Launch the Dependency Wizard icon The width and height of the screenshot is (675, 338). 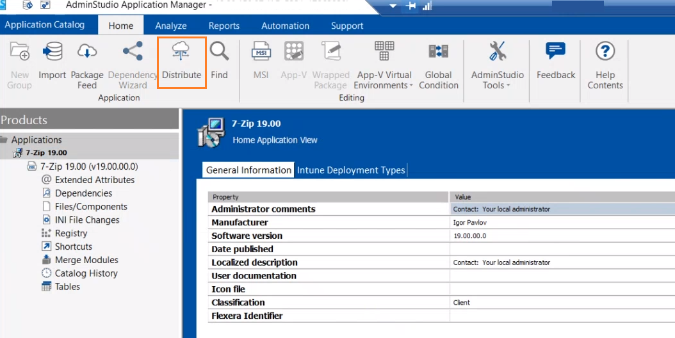133,51
